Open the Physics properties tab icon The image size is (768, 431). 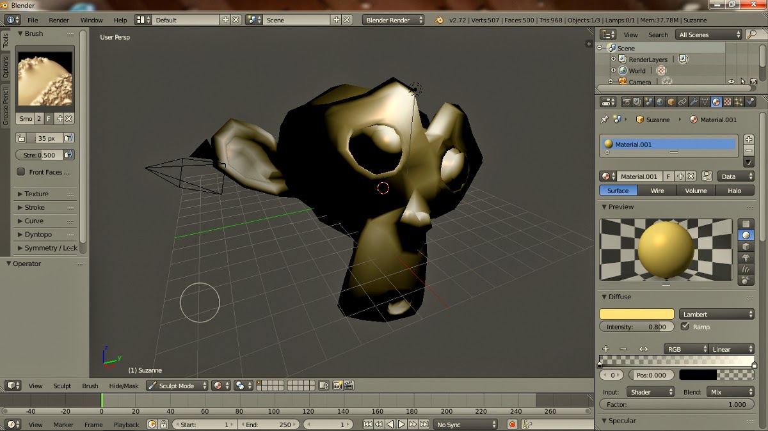coord(751,102)
